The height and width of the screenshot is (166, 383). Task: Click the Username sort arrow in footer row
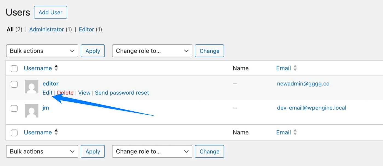click(x=56, y=132)
